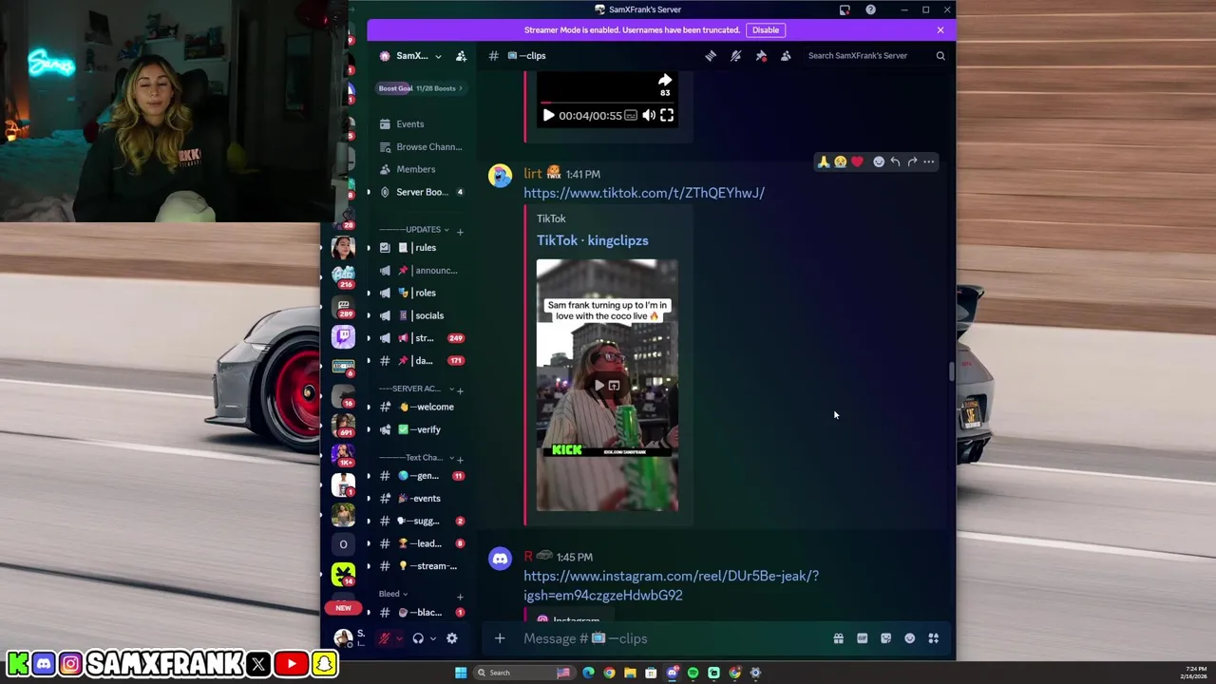
Task: Unmute the microphone
Action: point(384,638)
